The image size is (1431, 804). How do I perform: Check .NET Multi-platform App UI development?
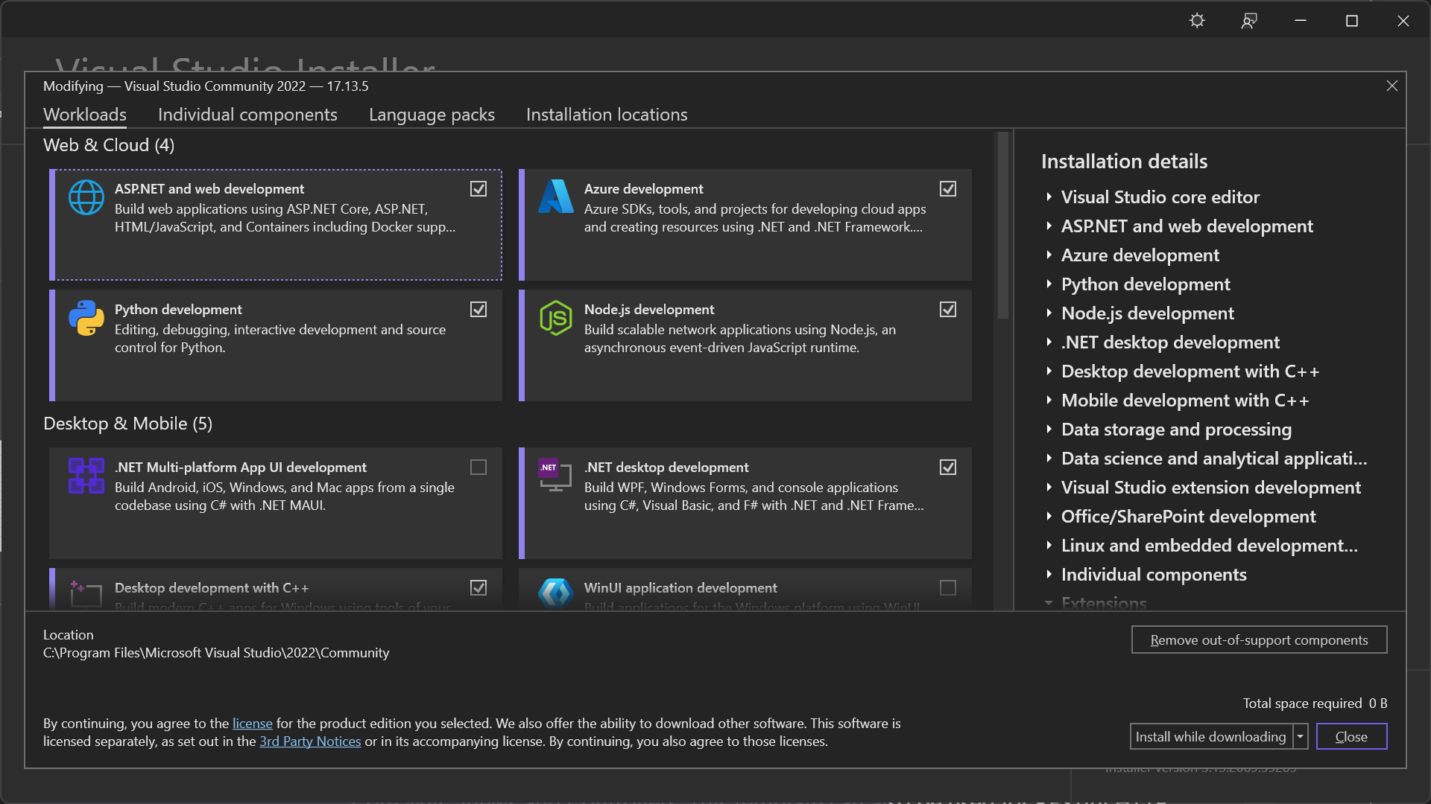click(x=478, y=468)
